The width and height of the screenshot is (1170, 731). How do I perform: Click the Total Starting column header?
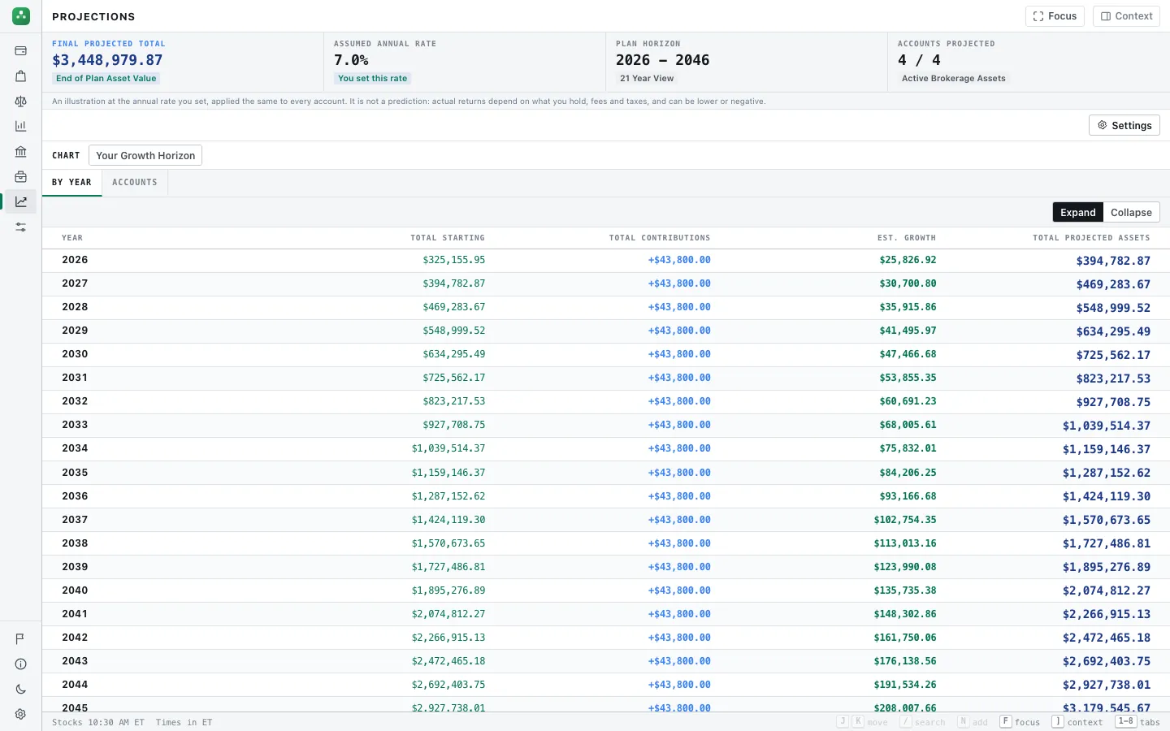point(448,238)
